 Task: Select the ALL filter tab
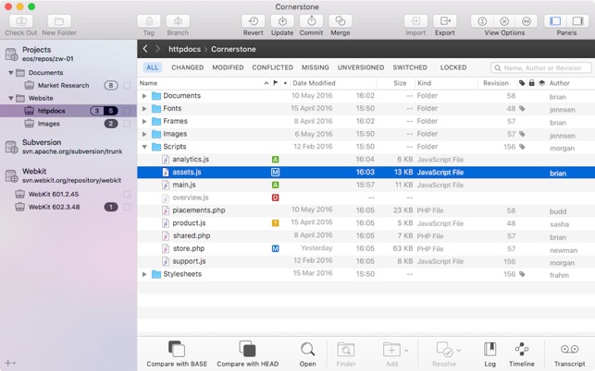pyautogui.click(x=152, y=67)
